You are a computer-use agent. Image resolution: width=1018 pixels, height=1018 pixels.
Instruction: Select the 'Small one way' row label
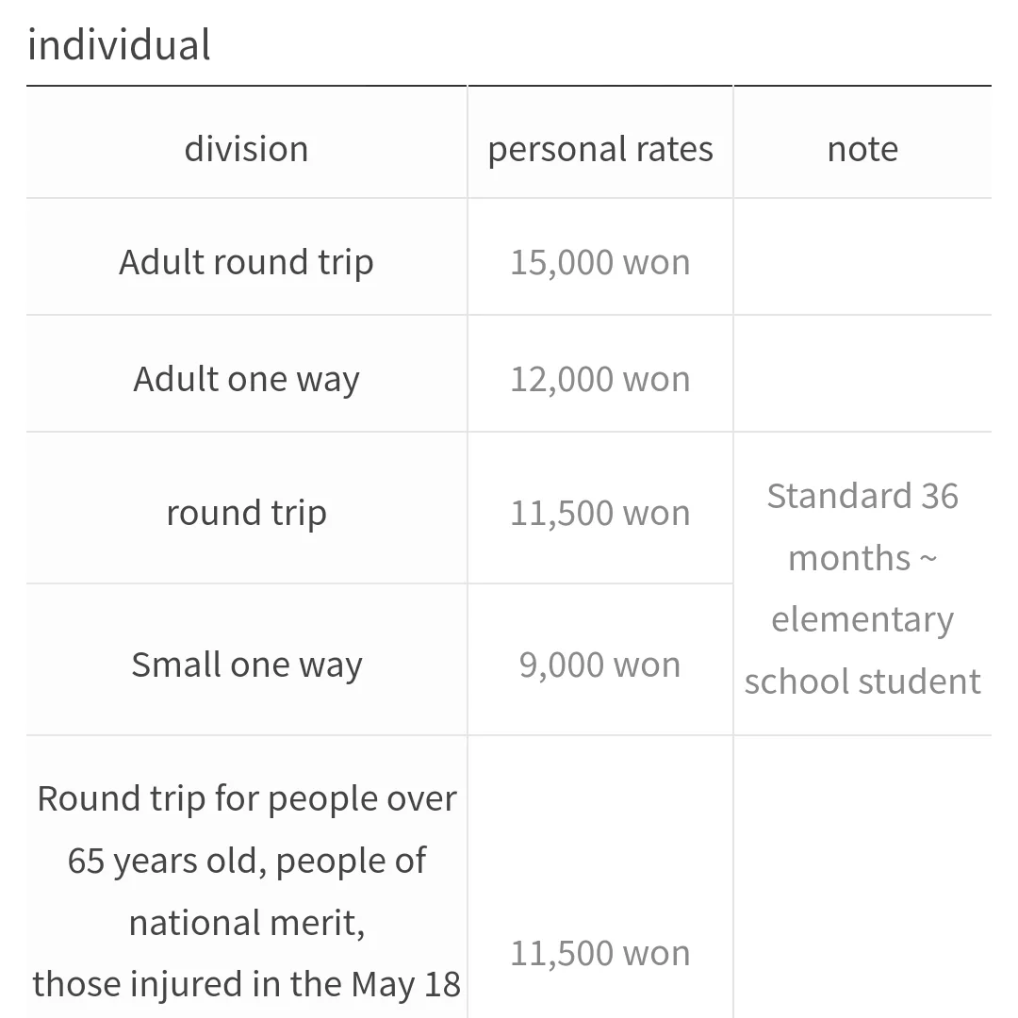pos(246,665)
